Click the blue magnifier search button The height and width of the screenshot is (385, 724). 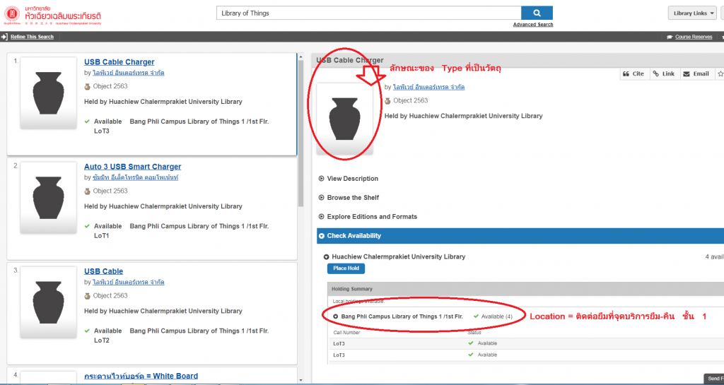[537, 13]
